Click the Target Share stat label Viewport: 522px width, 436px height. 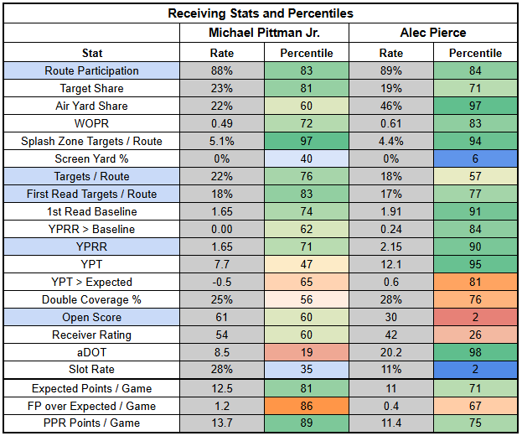pyautogui.click(x=92, y=89)
